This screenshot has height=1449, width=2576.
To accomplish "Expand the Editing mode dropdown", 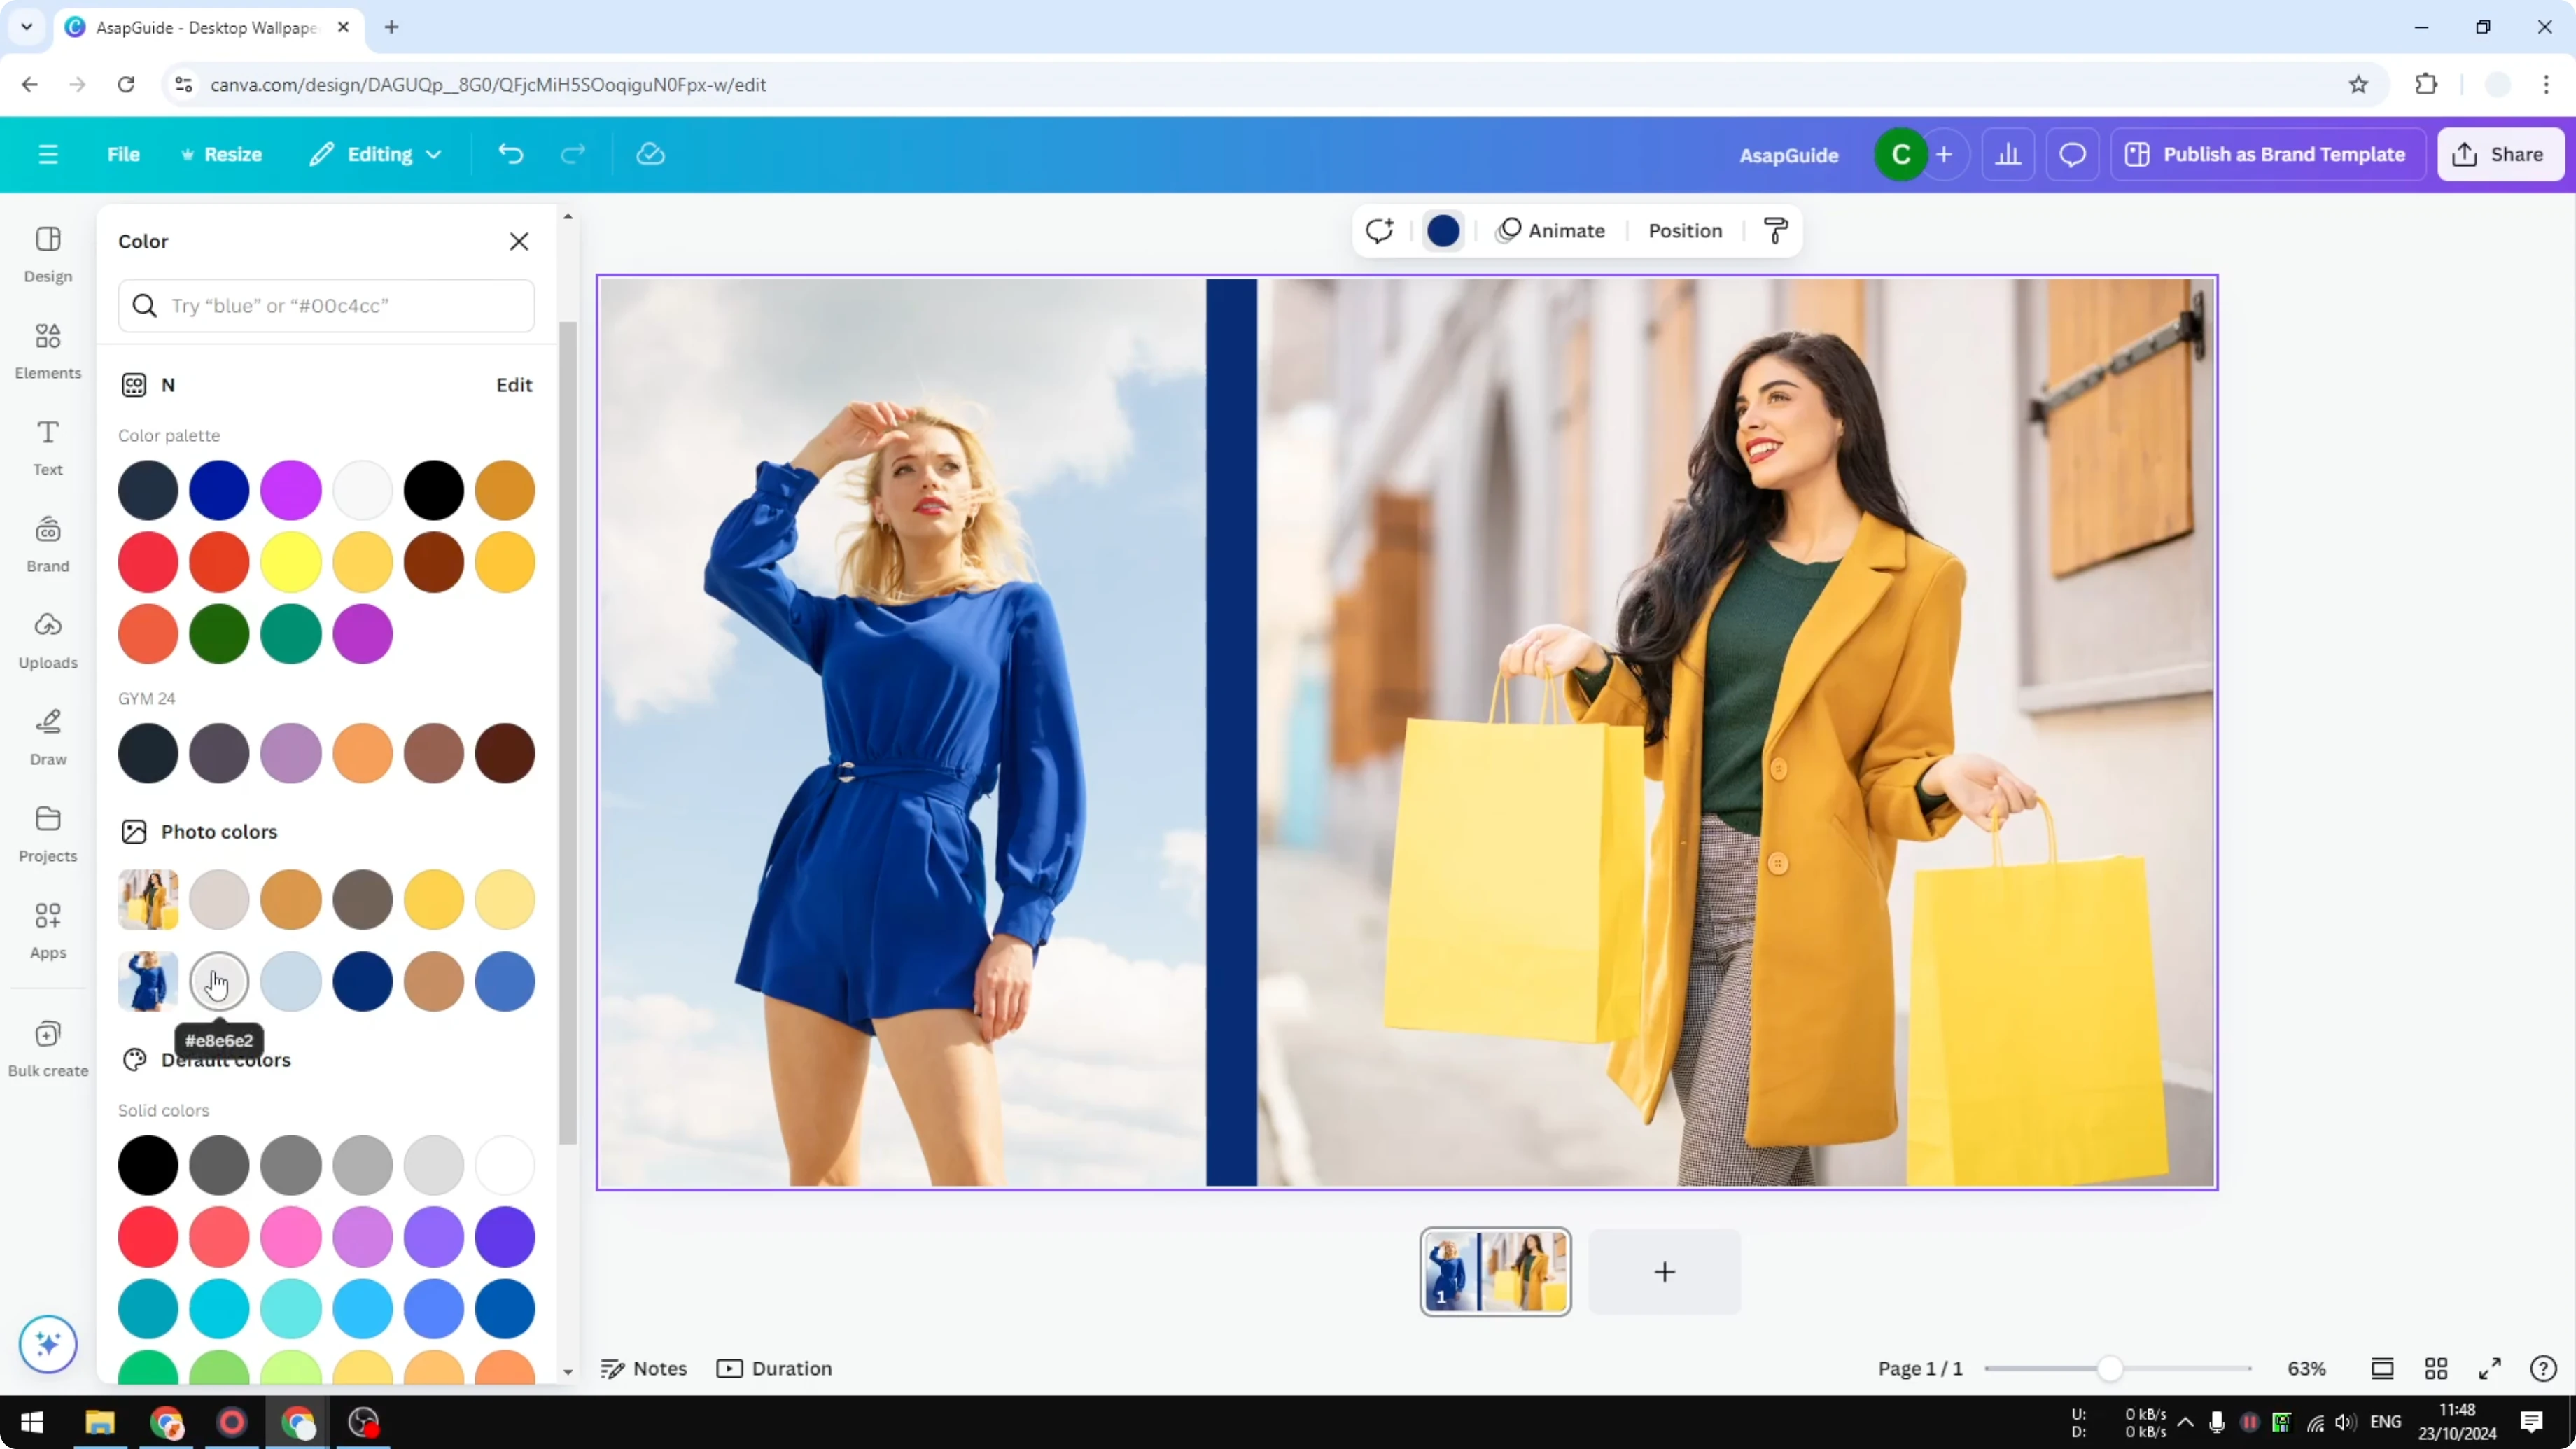I will tap(375, 154).
